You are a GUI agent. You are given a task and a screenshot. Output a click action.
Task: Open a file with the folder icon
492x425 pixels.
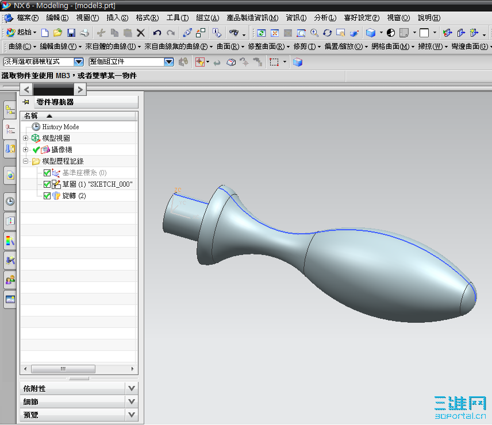point(57,33)
